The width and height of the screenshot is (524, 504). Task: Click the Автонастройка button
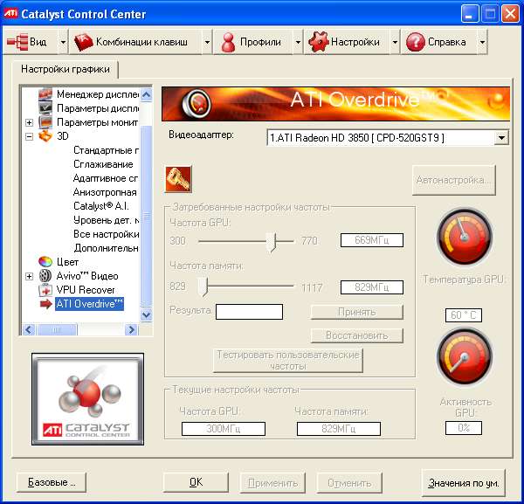coord(453,180)
